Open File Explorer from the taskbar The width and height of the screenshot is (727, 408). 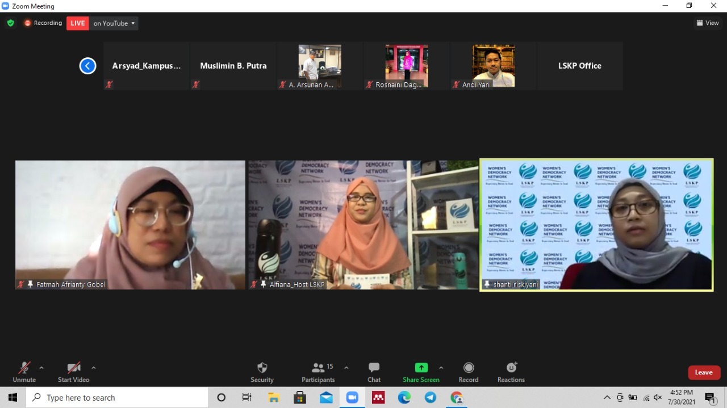tap(274, 398)
